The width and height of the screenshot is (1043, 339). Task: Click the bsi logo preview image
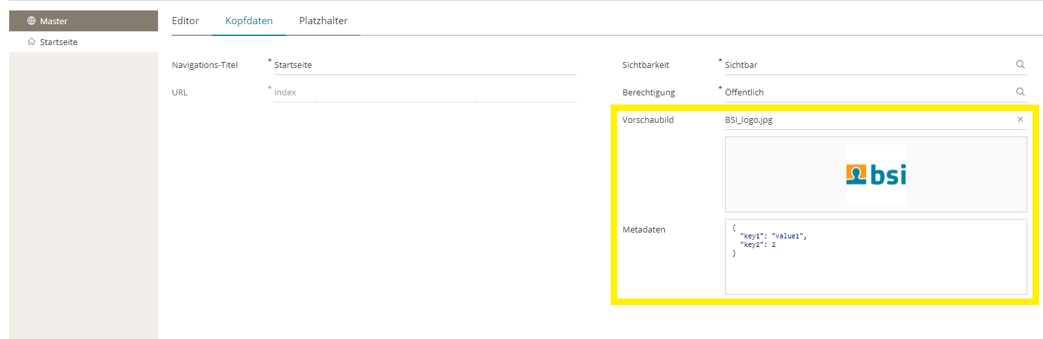point(876,174)
